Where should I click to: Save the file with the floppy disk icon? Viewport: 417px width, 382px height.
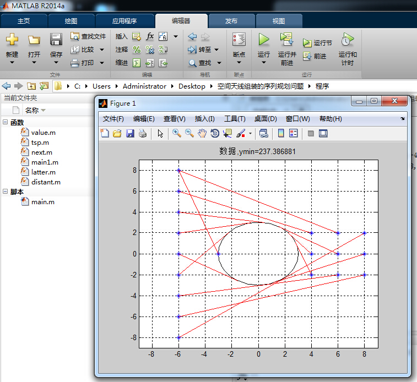(56, 39)
